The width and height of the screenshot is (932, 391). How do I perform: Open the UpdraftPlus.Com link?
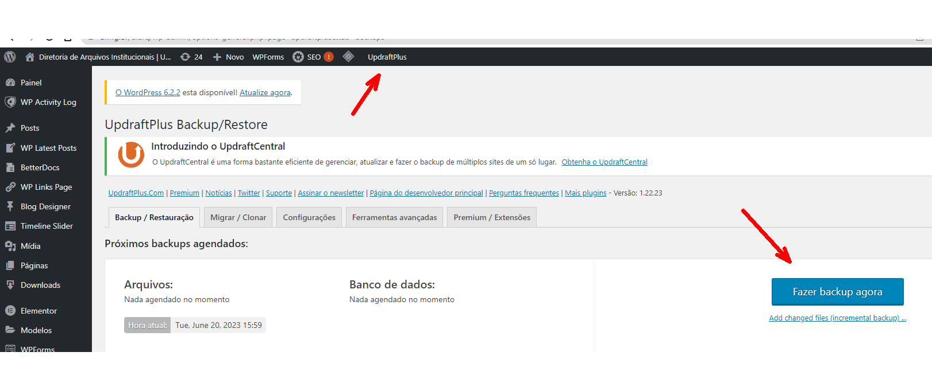tap(136, 193)
